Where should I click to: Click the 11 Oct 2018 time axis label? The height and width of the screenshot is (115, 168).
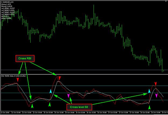click(x=5, y=113)
